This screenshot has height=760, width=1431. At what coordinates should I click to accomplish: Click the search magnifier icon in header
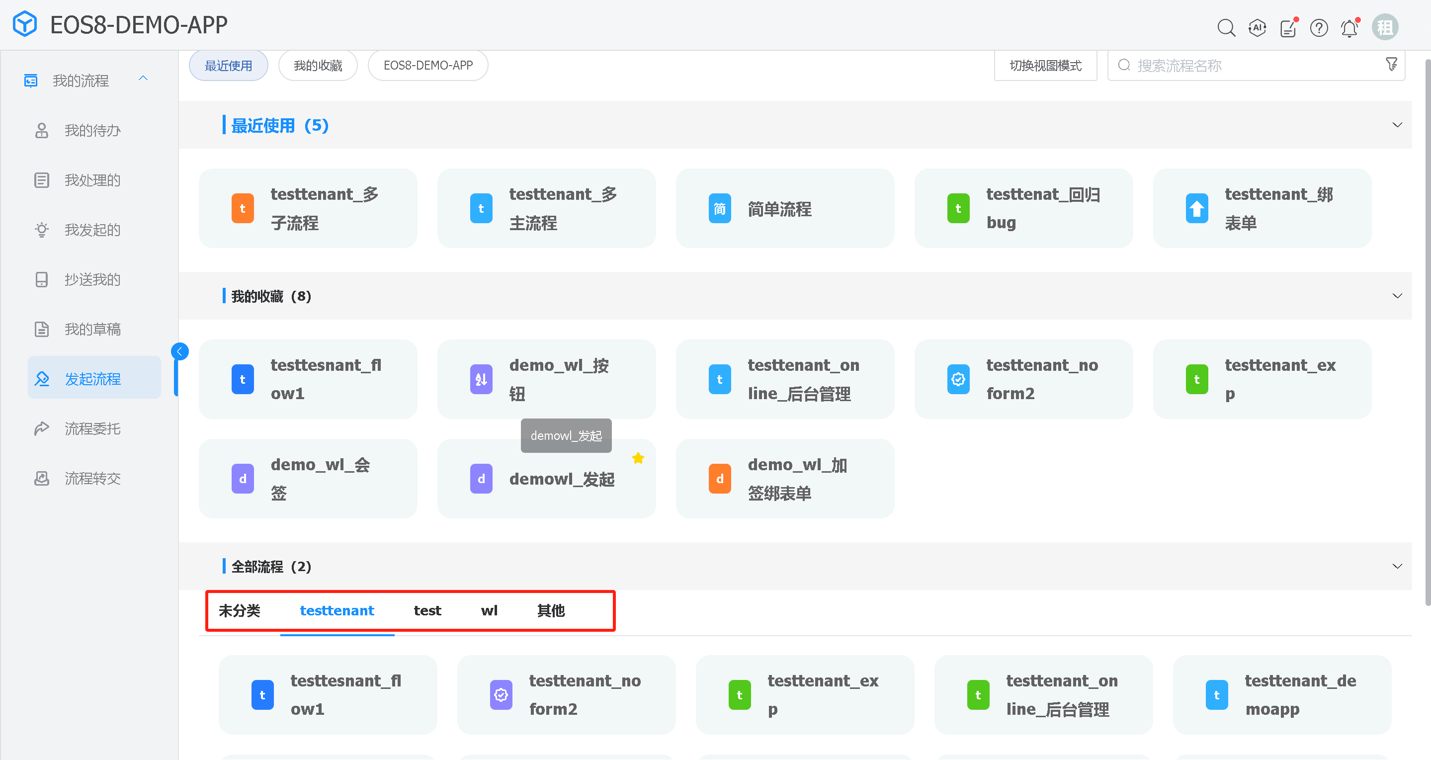point(1226,27)
